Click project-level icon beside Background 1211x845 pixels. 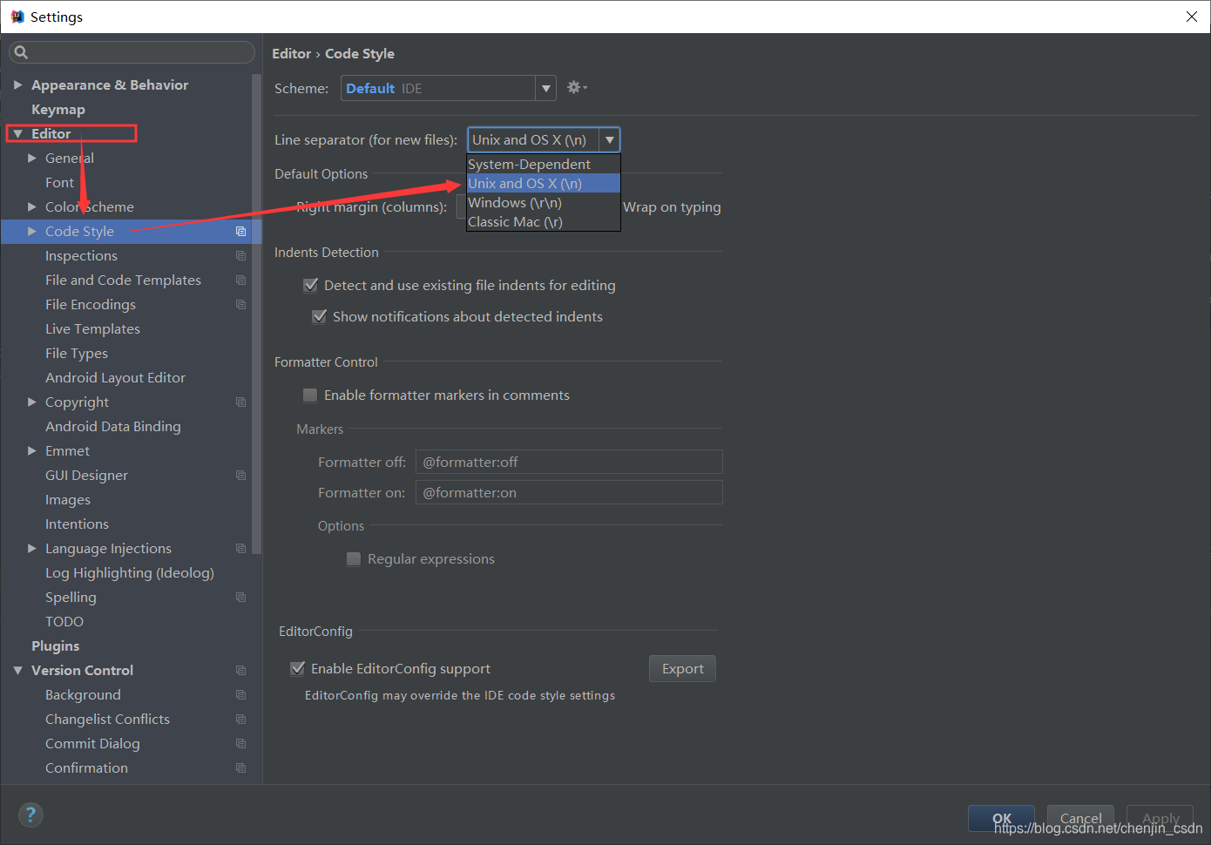pyautogui.click(x=241, y=694)
